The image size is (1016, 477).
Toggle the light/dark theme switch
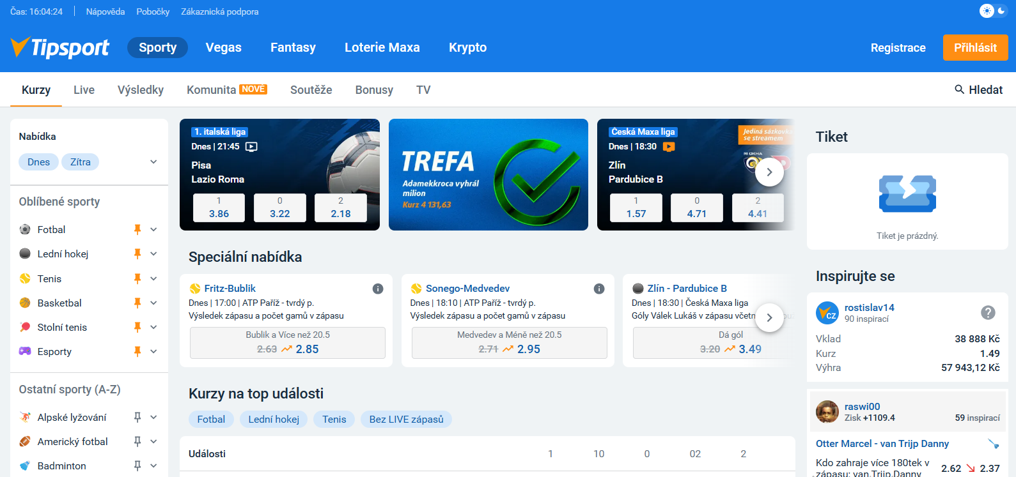point(994,11)
